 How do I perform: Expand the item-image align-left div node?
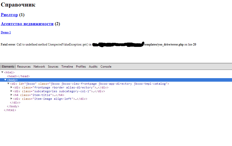(x=11, y=99)
